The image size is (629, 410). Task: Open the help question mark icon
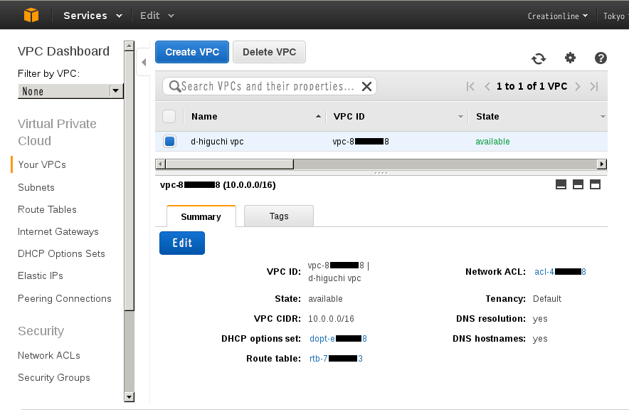click(x=601, y=58)
